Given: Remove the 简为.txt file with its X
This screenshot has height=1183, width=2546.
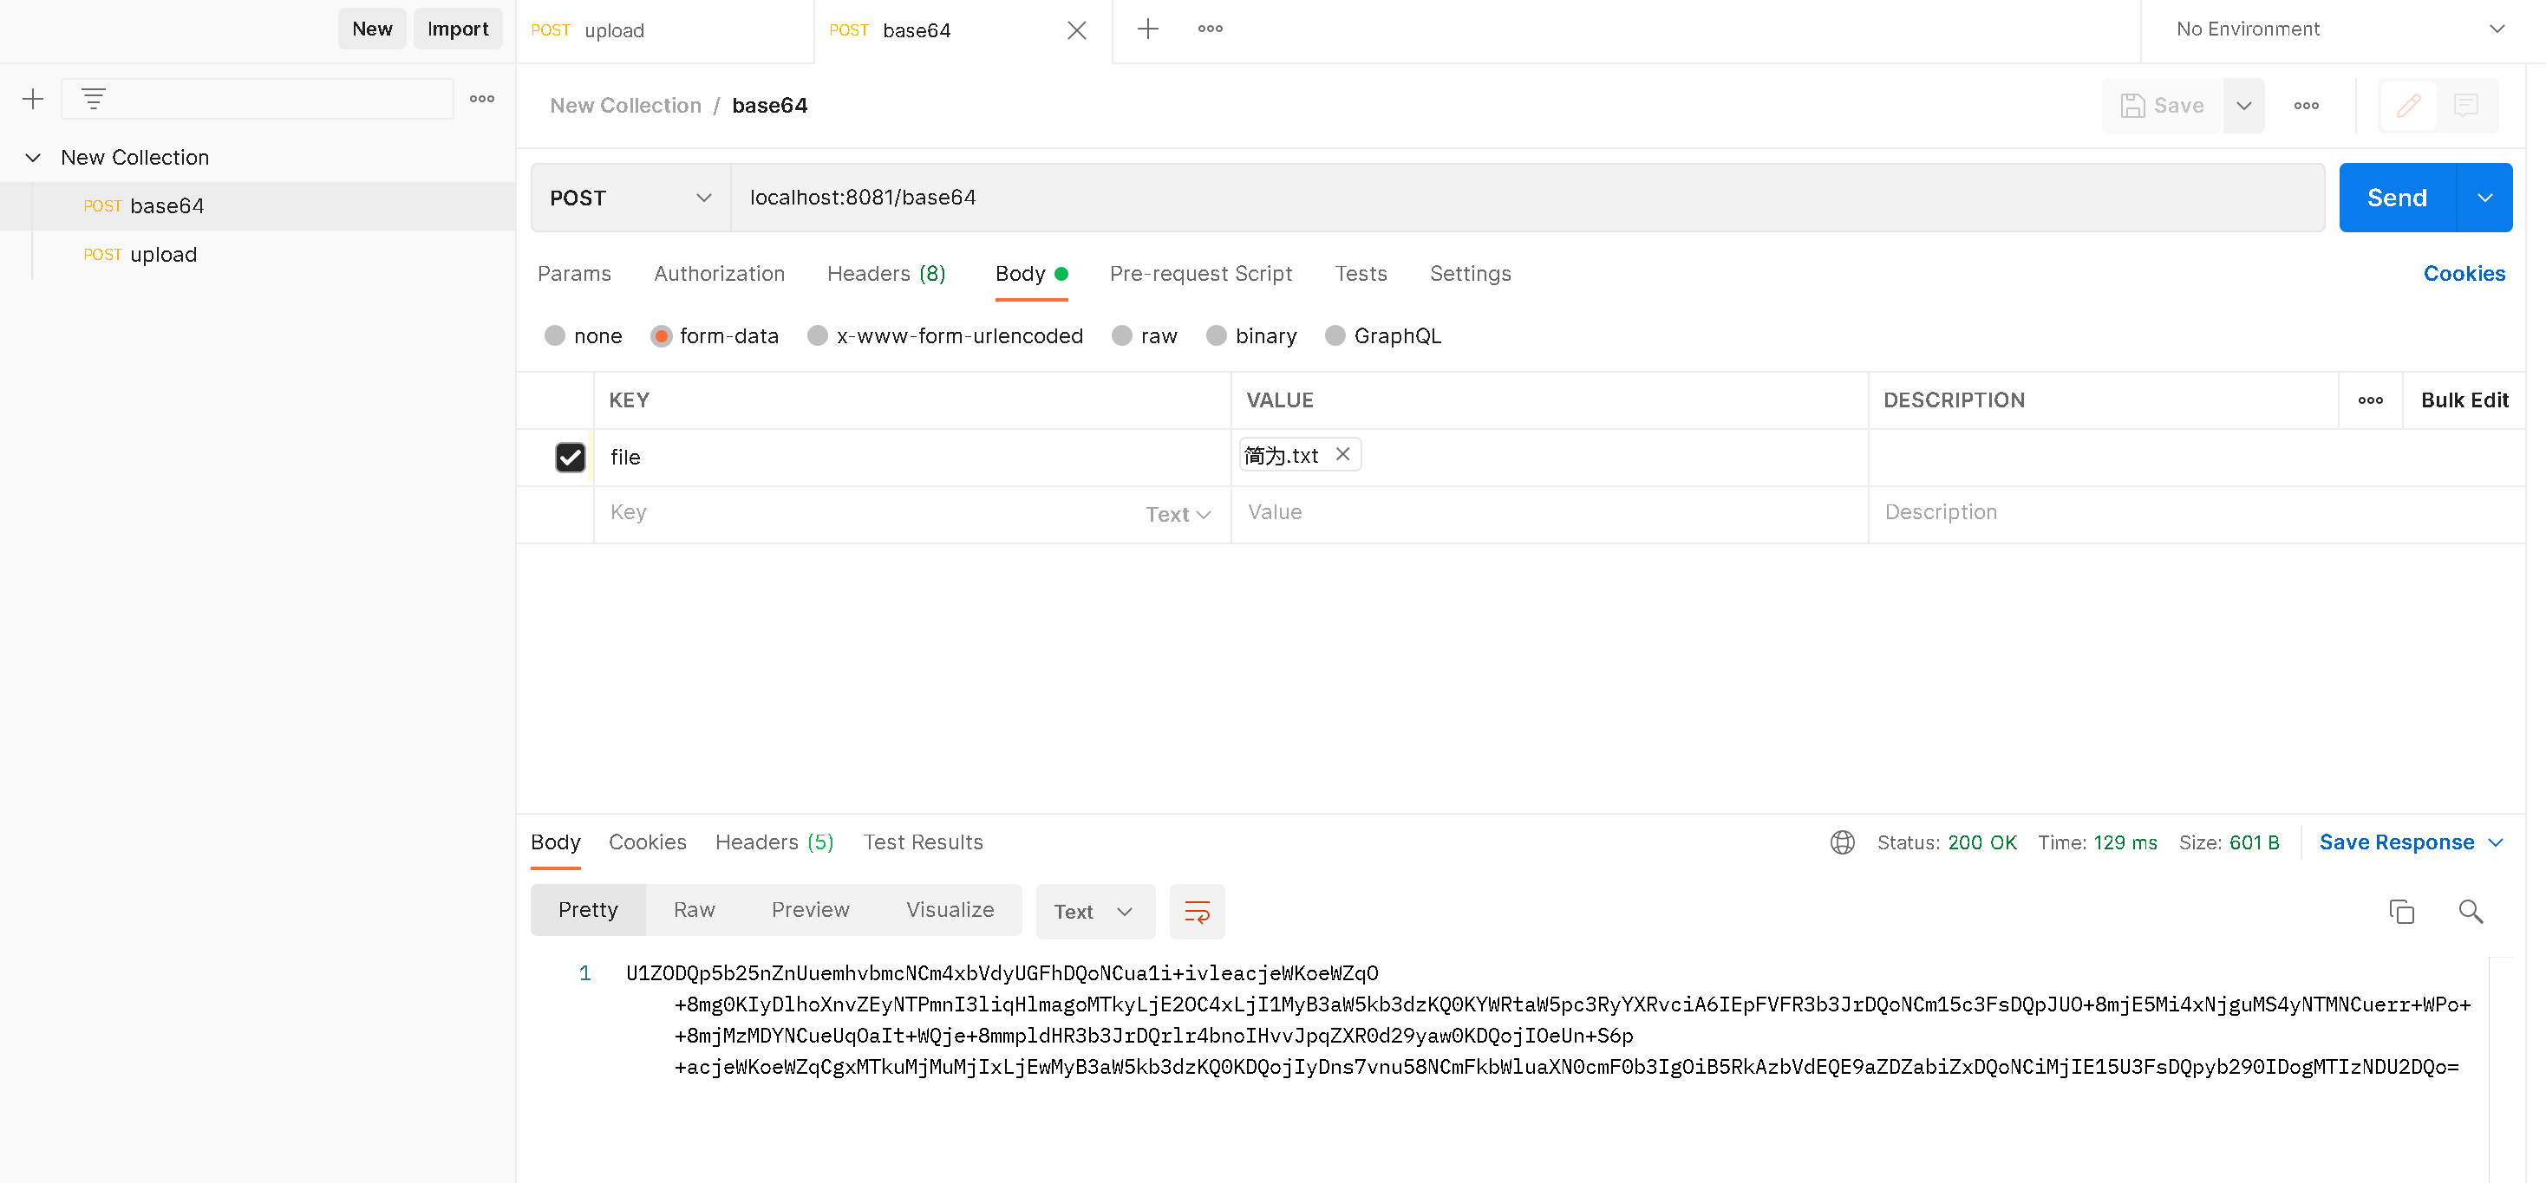Looking at the screenshot, I should [x=1342, y=454].
